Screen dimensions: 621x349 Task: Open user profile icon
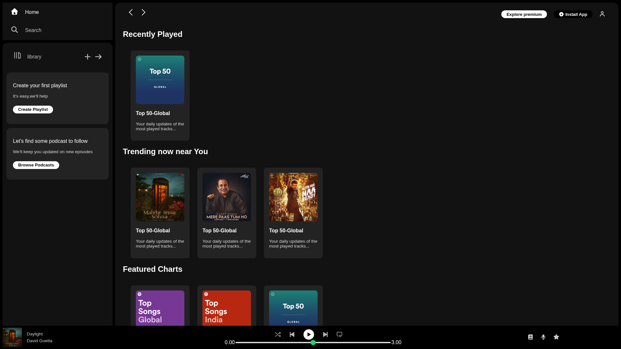pyautogui.click(x=602, y=14)
